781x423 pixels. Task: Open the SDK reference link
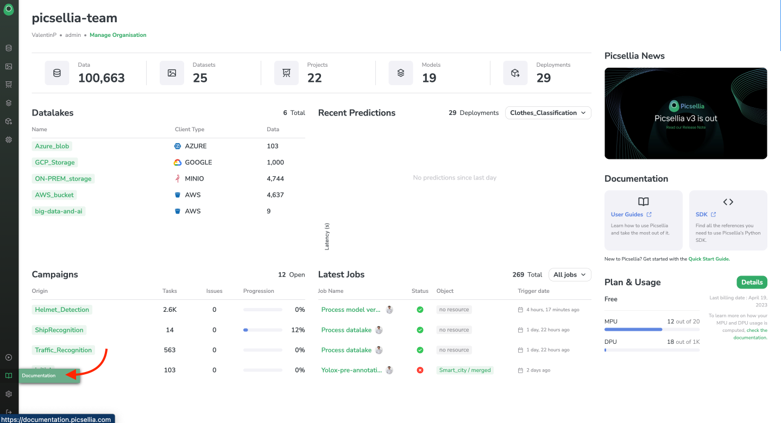click(x=702, y=215)
